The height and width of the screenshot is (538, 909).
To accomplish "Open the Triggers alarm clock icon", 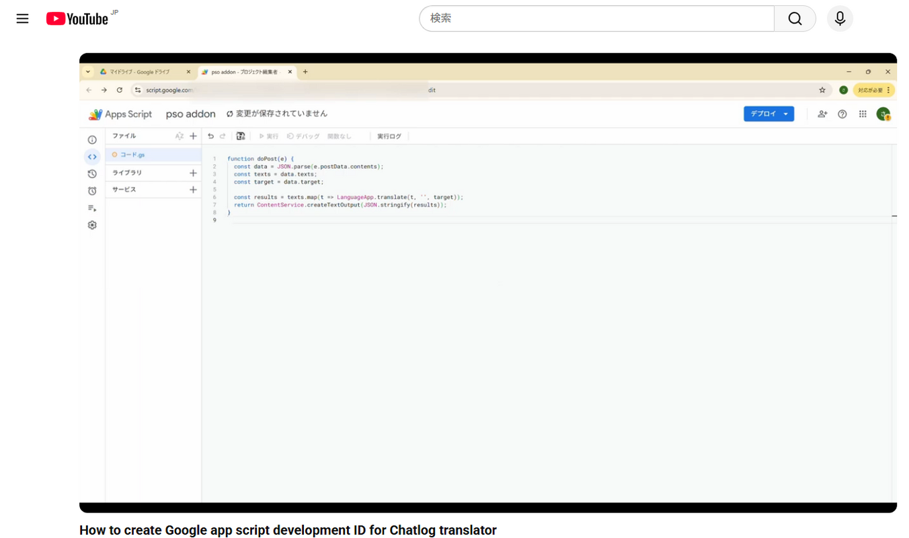I will tap(92, 191).
